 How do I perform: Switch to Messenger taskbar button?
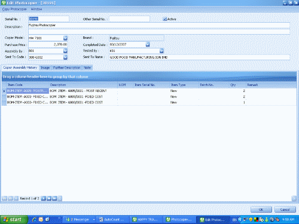(x=80, y=219)
